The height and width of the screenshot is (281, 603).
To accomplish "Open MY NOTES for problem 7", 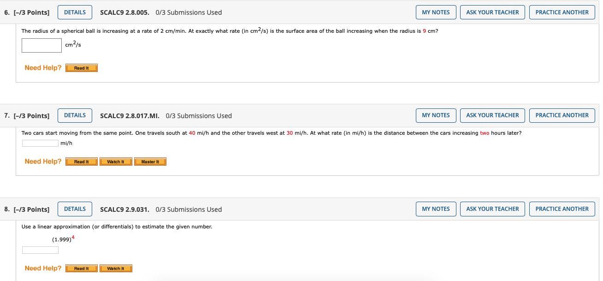I will pos(436,115).
